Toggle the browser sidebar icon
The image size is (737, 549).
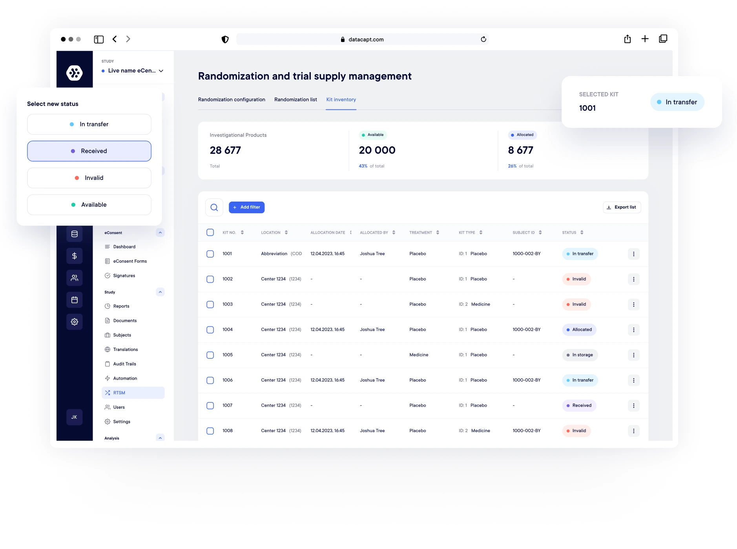(99, 39)
